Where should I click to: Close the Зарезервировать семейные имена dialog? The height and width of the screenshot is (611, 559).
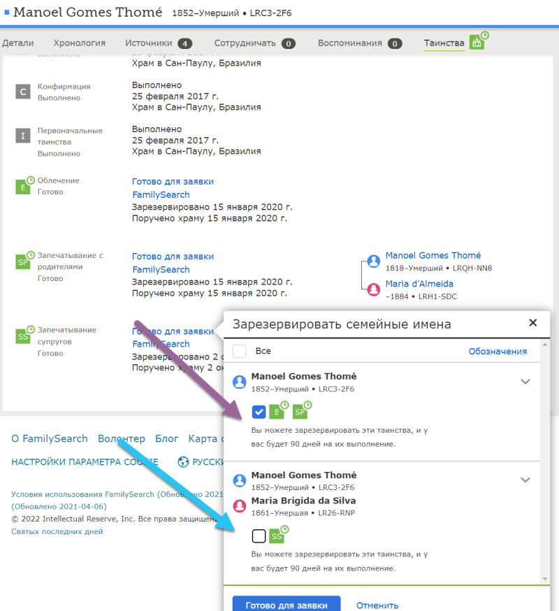(x=533, y=323)
